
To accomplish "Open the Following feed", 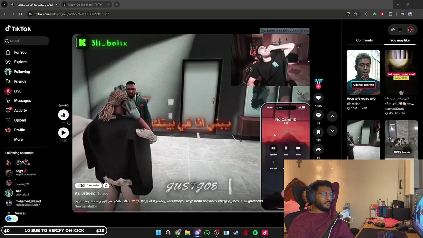I will [x=18, y=72].
